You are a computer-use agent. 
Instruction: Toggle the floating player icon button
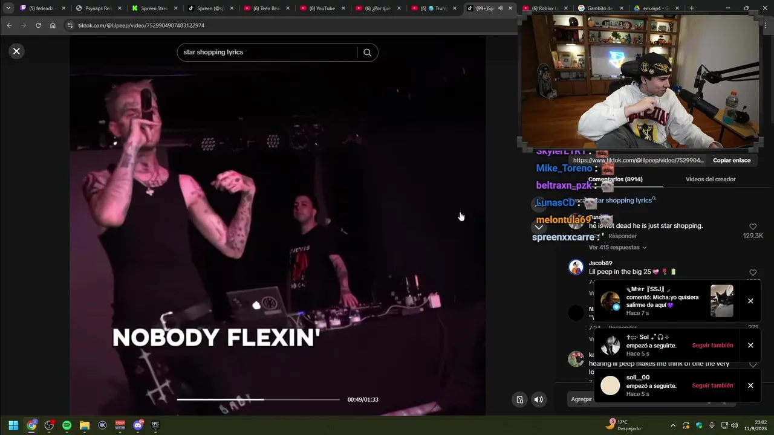(519, 399)
